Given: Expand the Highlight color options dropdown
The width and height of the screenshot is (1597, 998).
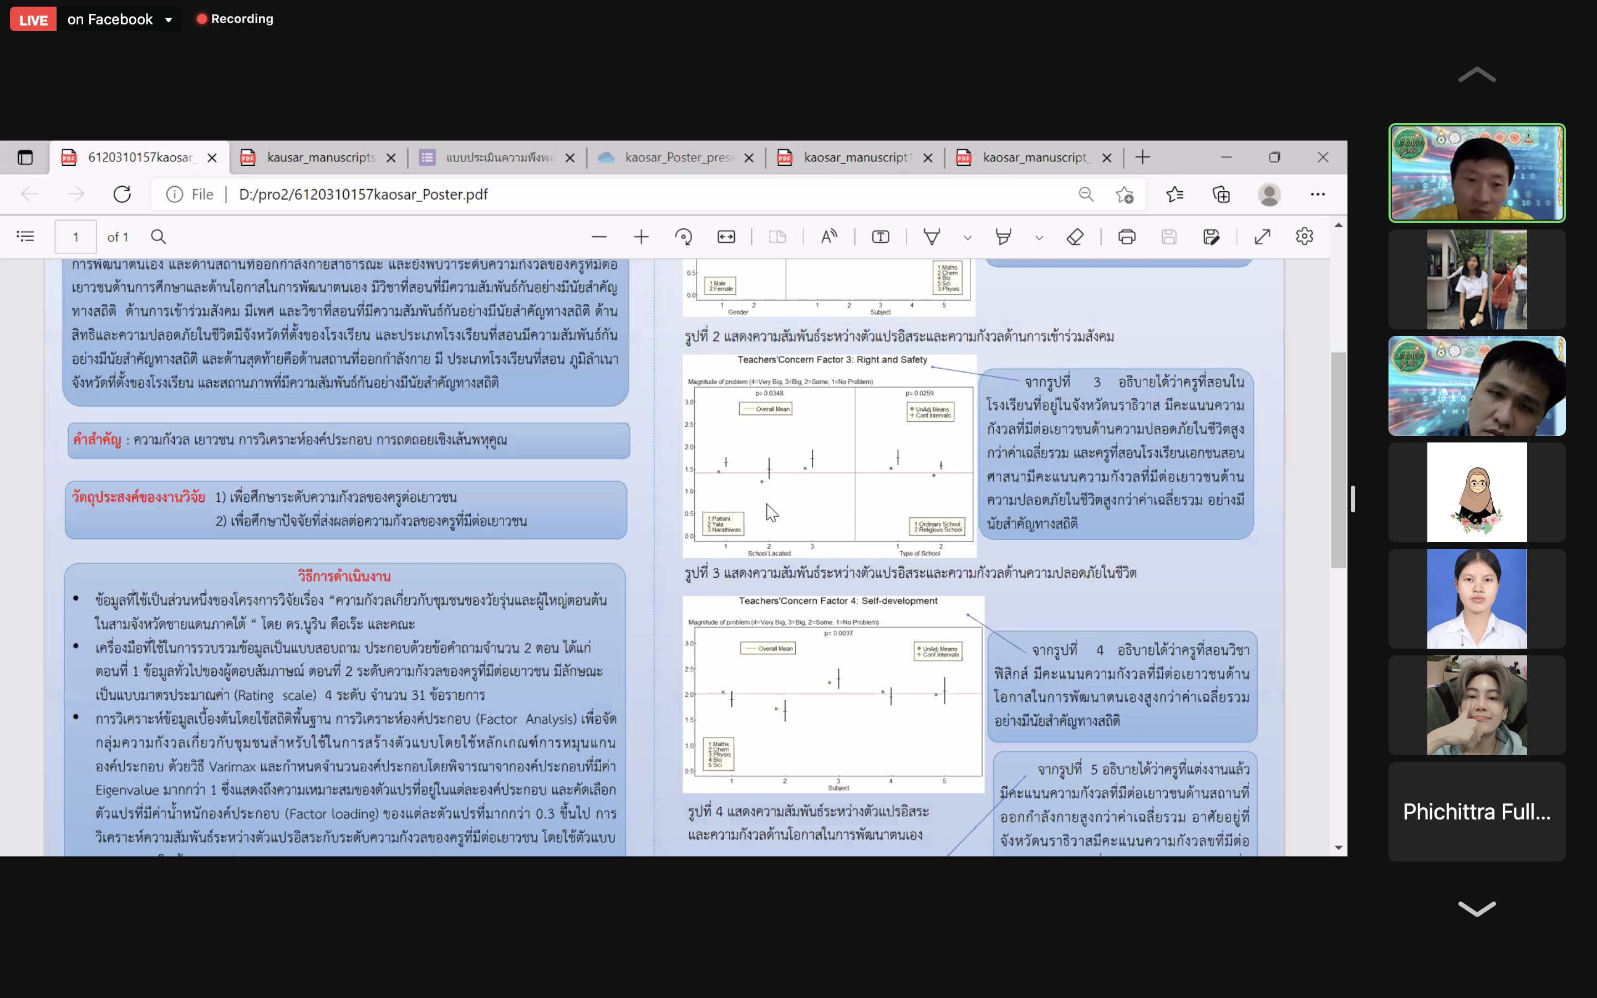Looking at the screenshot, I should point(1039,238).
